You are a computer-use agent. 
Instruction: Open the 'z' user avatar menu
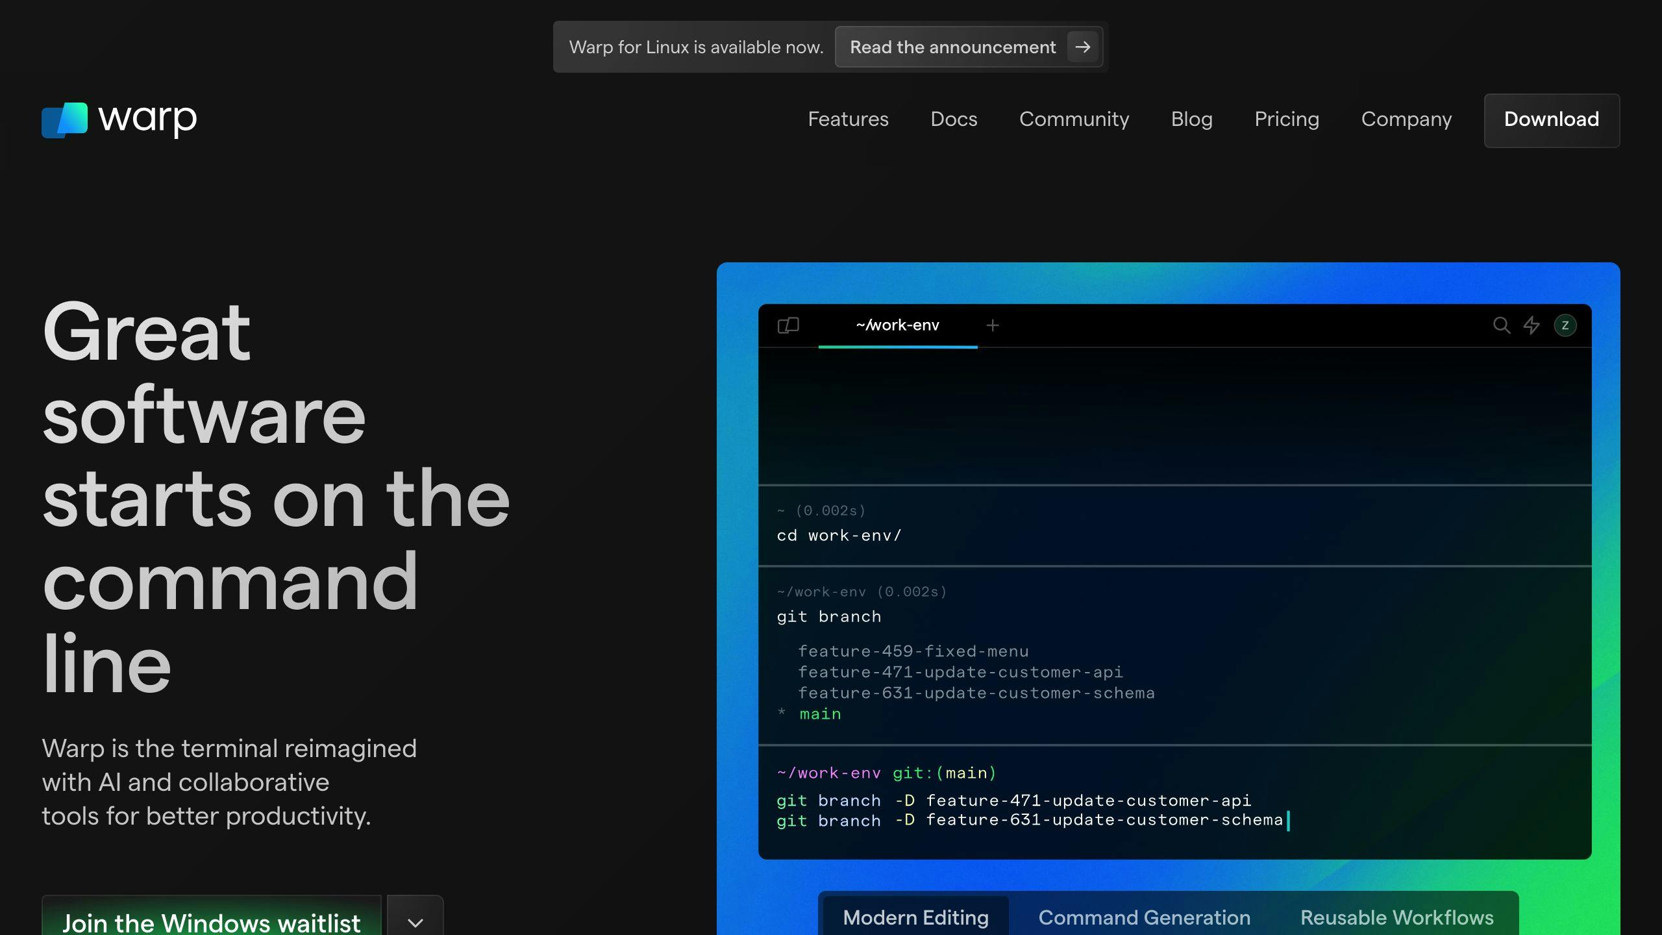1566,325
